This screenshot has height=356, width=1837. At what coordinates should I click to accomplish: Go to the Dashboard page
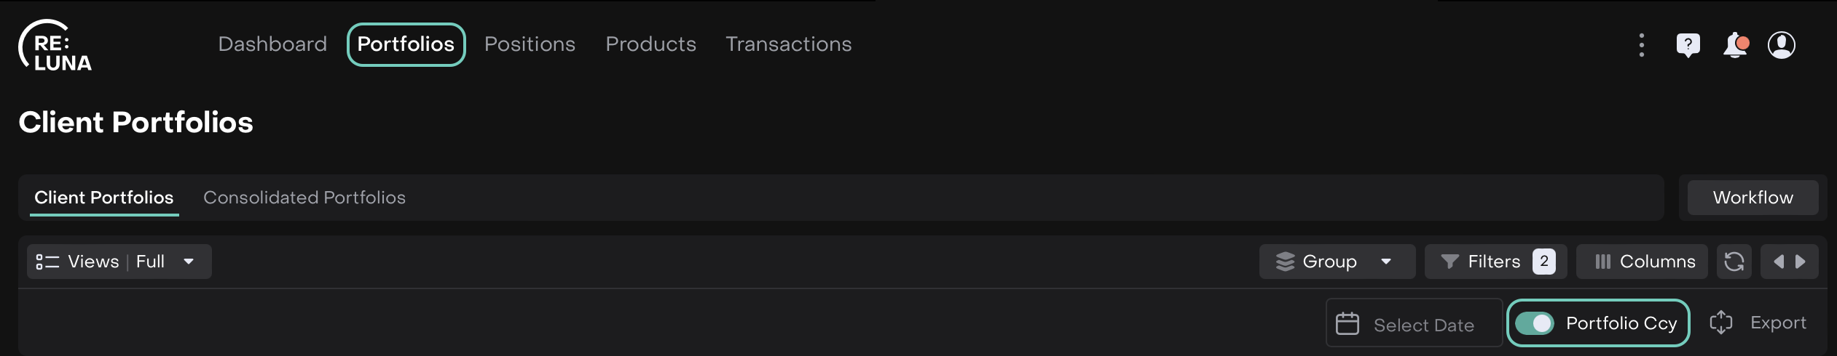pos(272,44)
